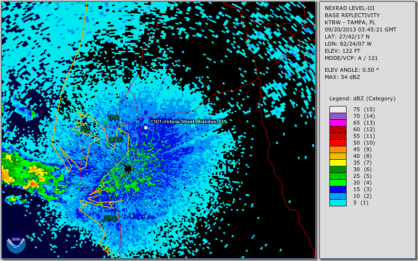Click the dark green 30 dBZ swatch

pyautogui.click(x=338, y=169)
